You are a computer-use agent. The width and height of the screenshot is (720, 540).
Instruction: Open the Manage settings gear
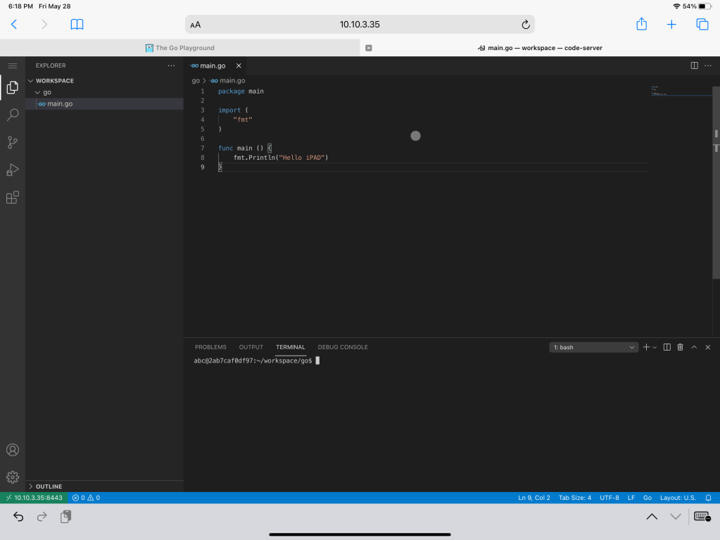coord(13,477)
